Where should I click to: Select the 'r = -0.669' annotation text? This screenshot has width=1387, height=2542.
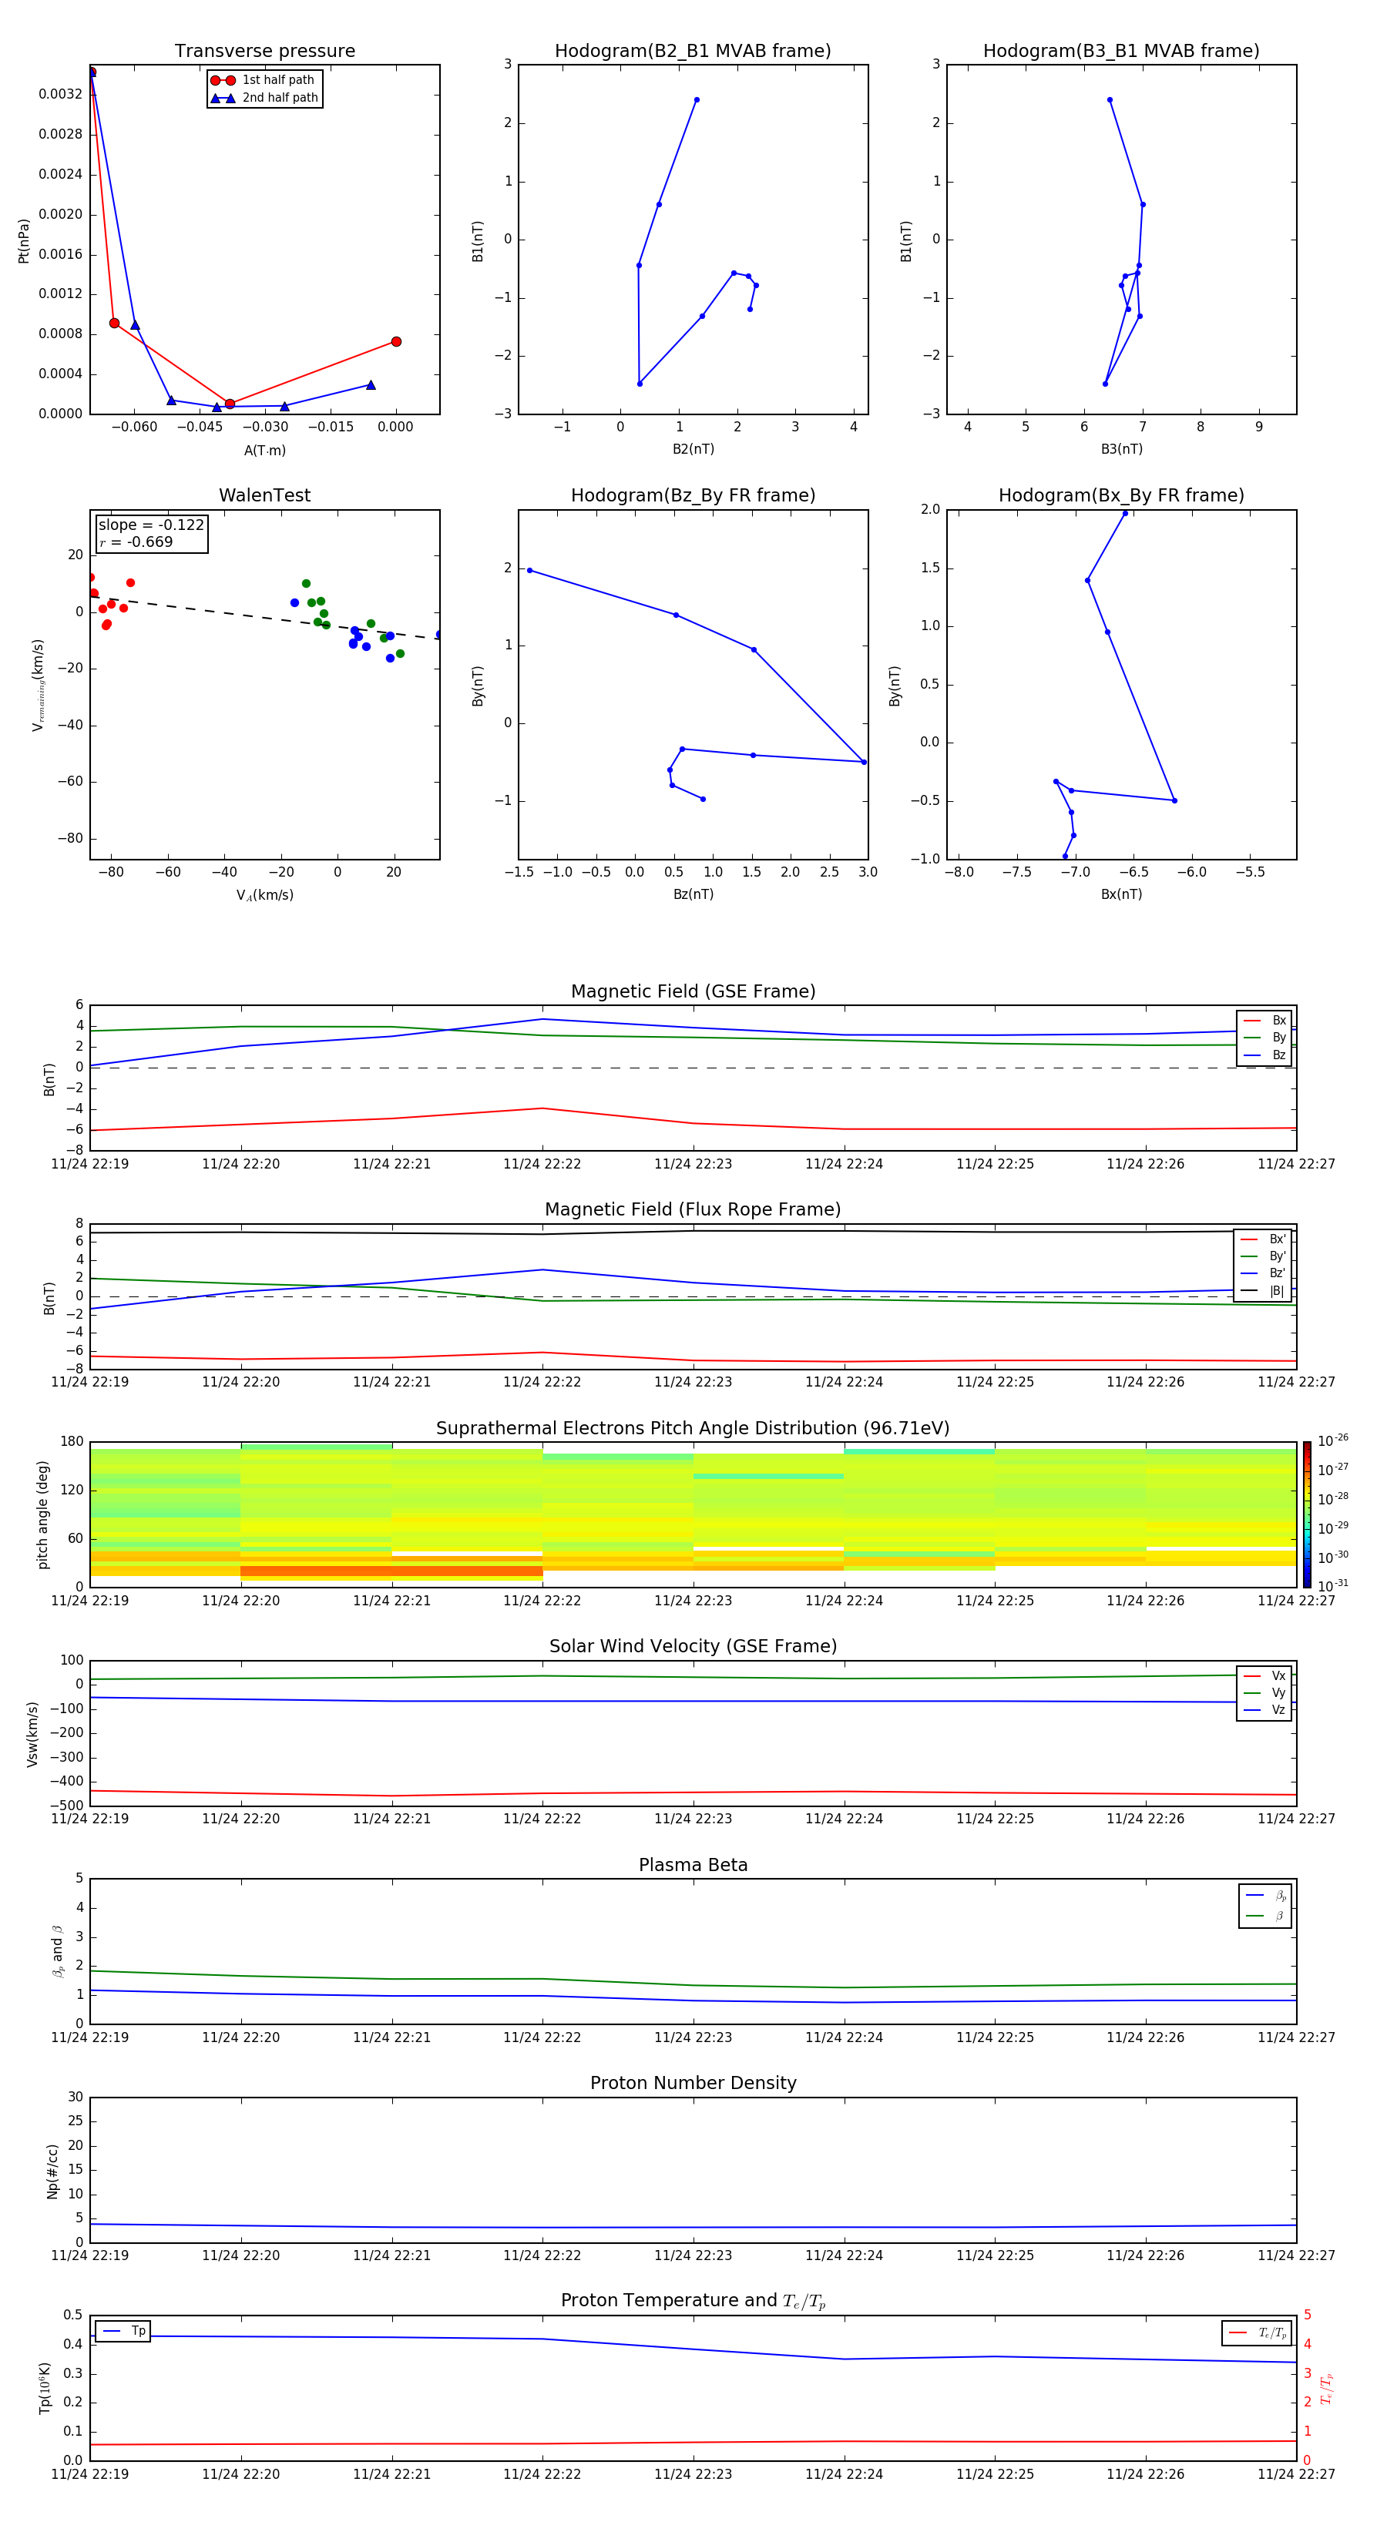coord(136,542)
